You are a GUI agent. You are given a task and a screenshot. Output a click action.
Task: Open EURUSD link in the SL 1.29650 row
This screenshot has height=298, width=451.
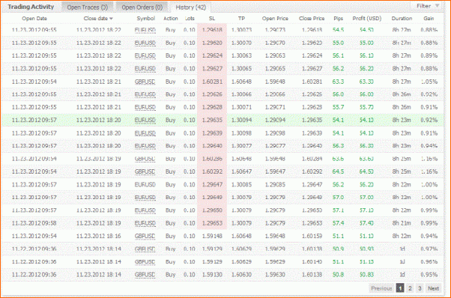point(145,210)
